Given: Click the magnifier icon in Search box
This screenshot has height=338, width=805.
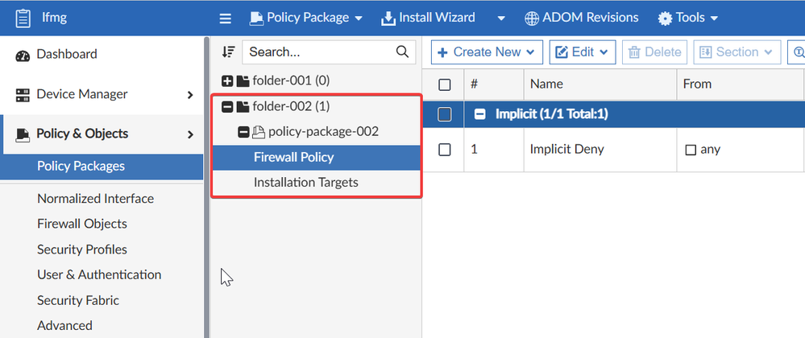Looking at the screenshot, I should click(402, 52).
